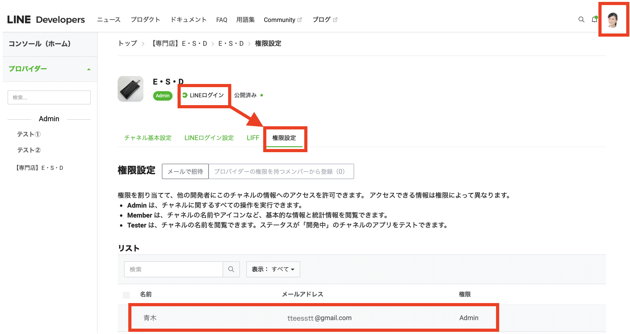Select the header checkbox in the member list
This screenshot has width=630, height=334.
[126, 295]
